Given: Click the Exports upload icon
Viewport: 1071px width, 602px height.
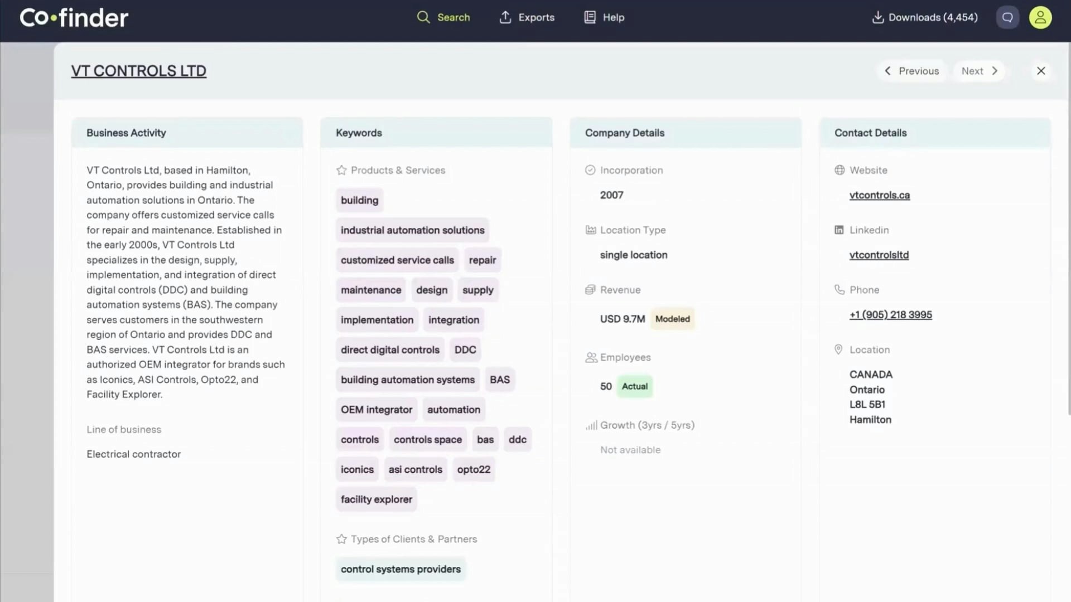Looking at the screenshot, I should click(x=505, y=17).
